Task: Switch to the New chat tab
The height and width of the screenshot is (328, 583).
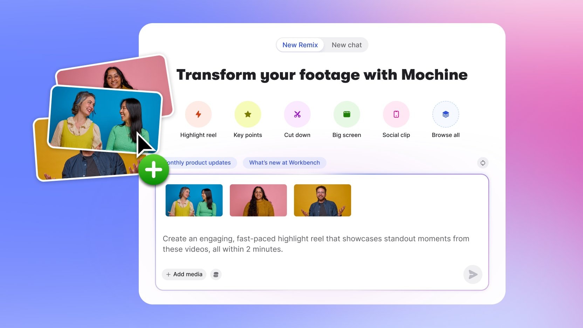Action: click(x=347, y=45)
